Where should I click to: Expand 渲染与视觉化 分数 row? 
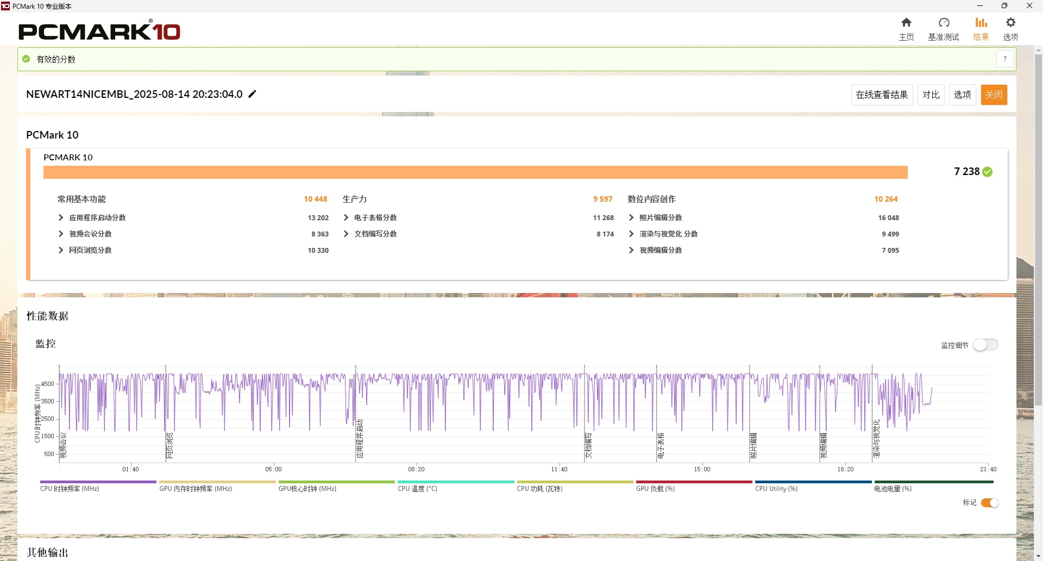631,234
